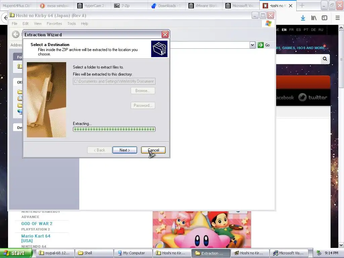Switch to Microsoft Vis taskbar item
The height and width of the screenshot is (258, 344).
(289, 253)
